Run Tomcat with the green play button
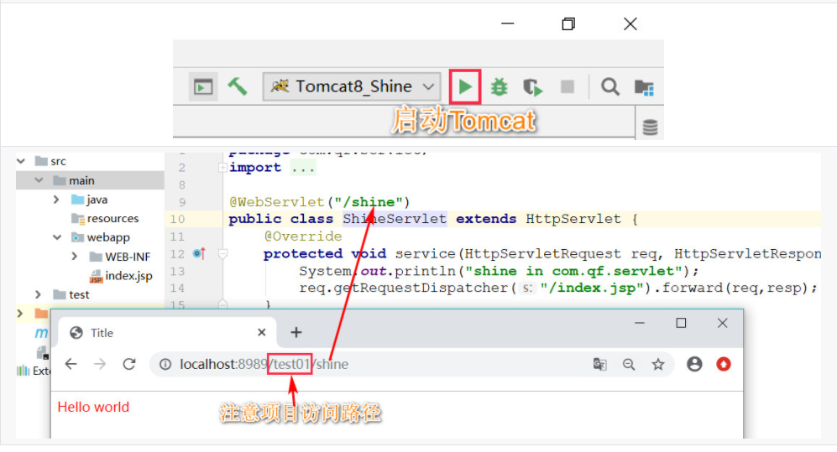 click(465, 86)
